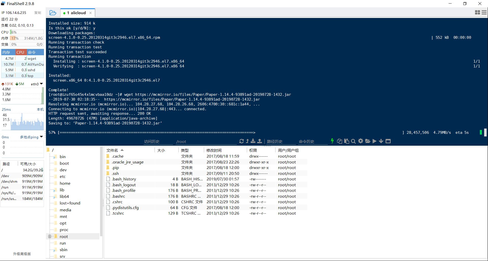Select the .cache folder row
Image resolution: width=488 pixels, height=261 pixels.
(206, 156)
